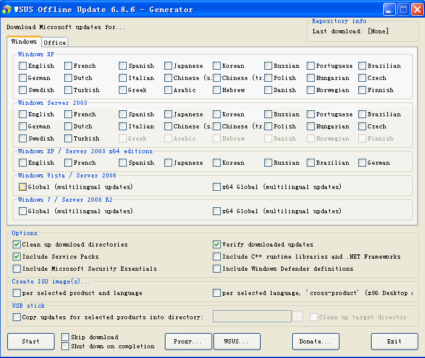Close the WSUS Offline Update window

(417, 10)
